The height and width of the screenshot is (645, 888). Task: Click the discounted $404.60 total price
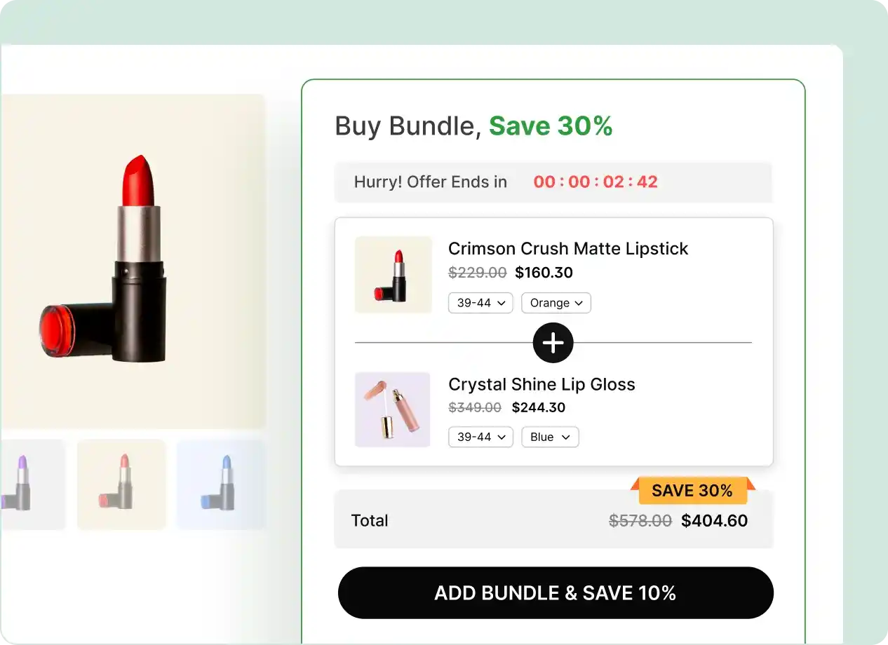click(x=714, y=520)
